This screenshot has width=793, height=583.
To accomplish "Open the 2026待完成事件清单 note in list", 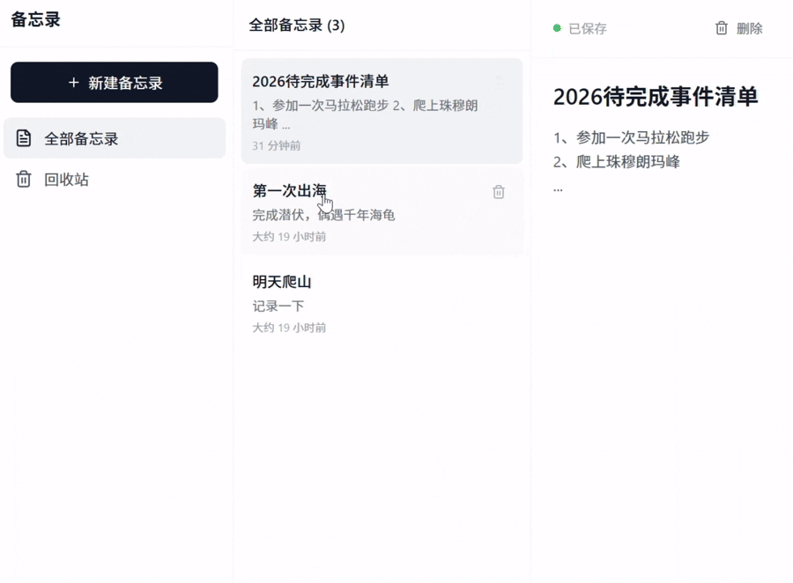I will click(320, 81).
